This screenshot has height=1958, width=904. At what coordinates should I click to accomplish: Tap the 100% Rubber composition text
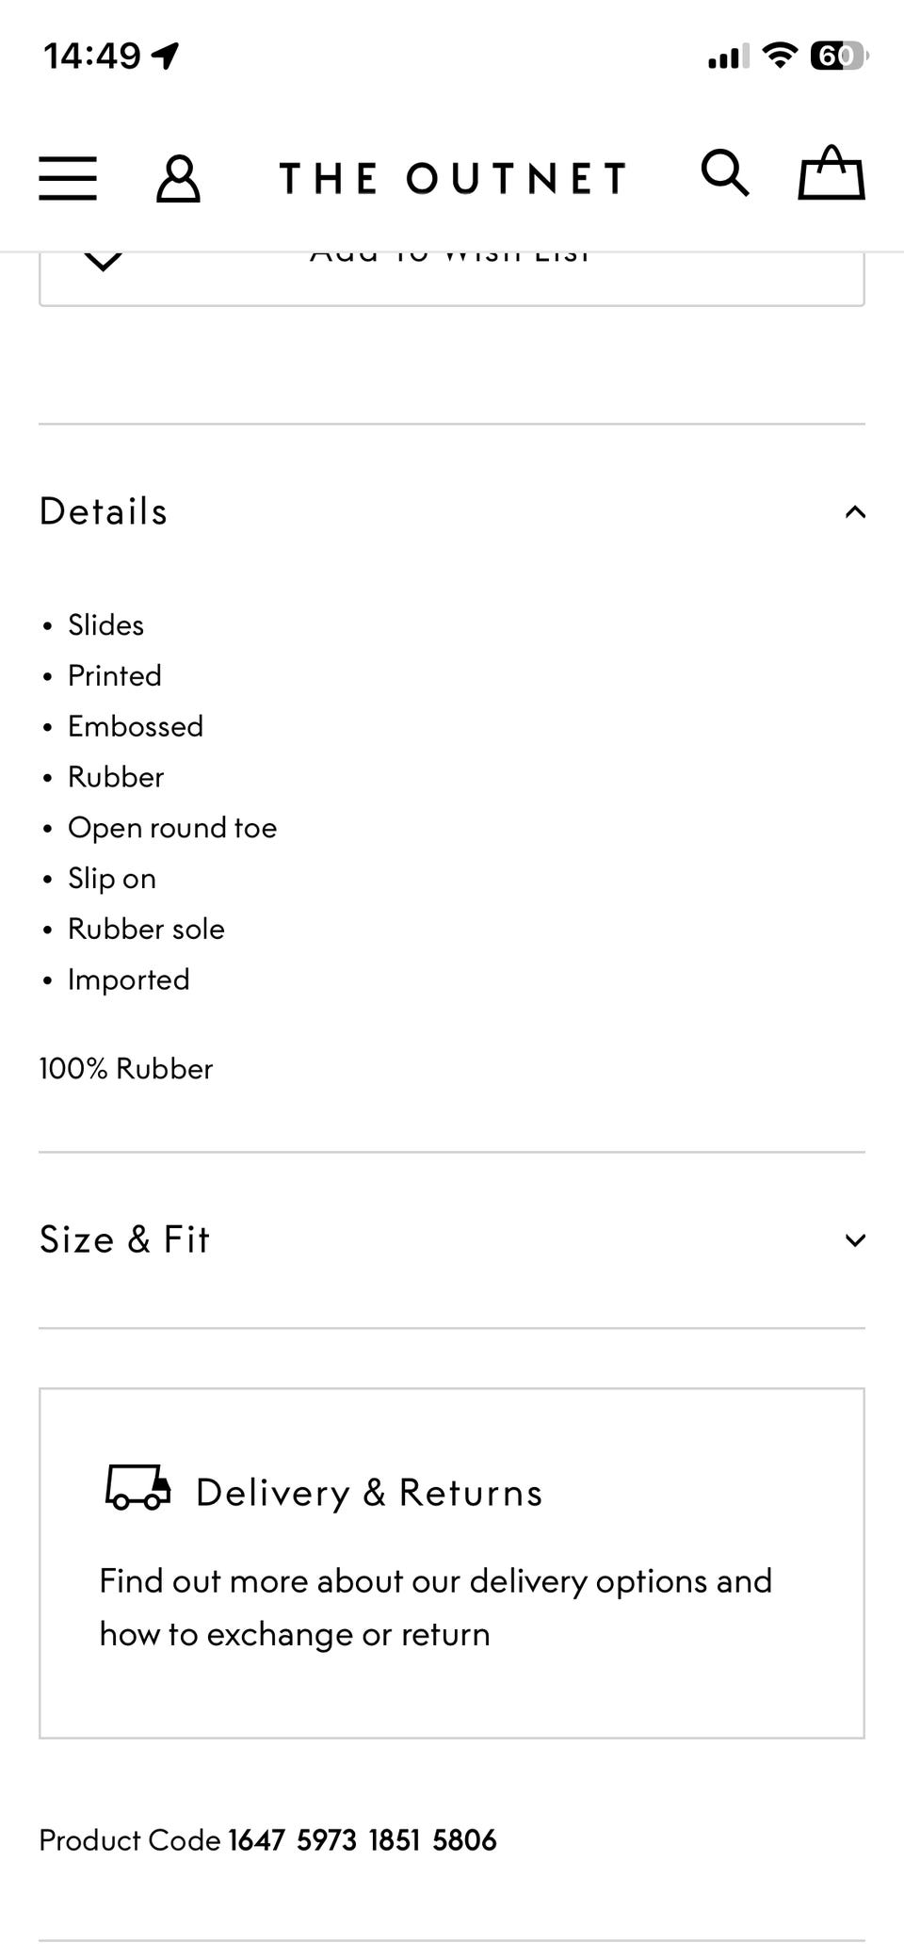126,1069
